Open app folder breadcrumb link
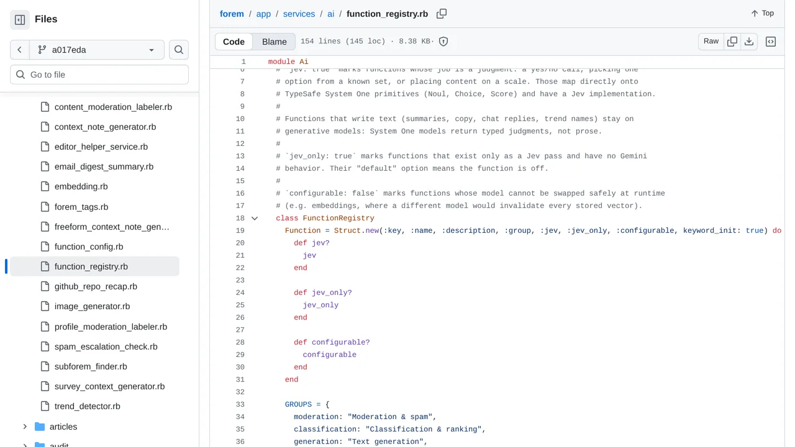Viewport: 795px width, 447px height. coord(263,14)
